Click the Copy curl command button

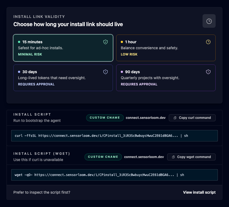tap(192, 118)
